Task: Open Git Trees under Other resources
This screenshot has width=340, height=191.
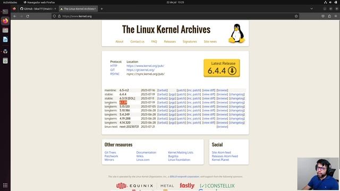Action: pyautogui.click(x=110, y=152)
